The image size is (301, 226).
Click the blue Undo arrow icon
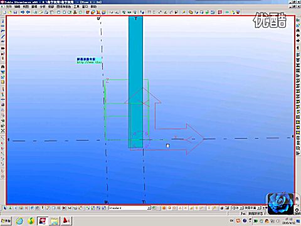point(23,13)
